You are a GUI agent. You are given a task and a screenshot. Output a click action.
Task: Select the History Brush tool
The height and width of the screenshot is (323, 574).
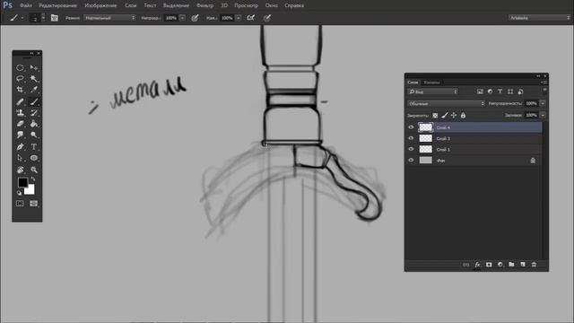(34, 113)
